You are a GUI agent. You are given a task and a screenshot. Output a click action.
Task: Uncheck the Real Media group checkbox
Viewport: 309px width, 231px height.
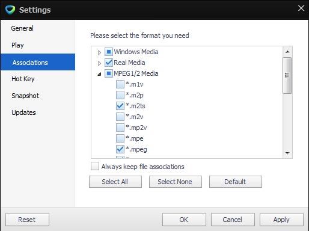109,63
